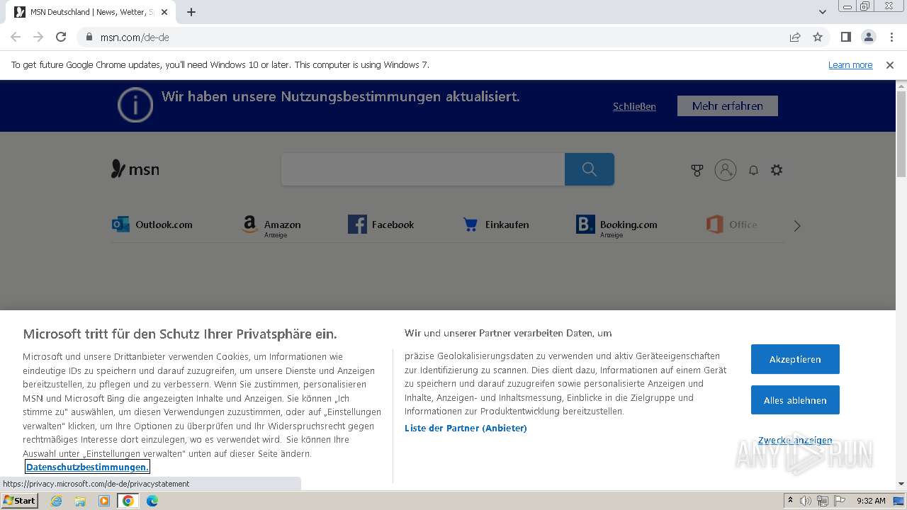Toggle the Chrome side panel icon
The height and width of the screenshot is (510, 907).
[845, 37]
